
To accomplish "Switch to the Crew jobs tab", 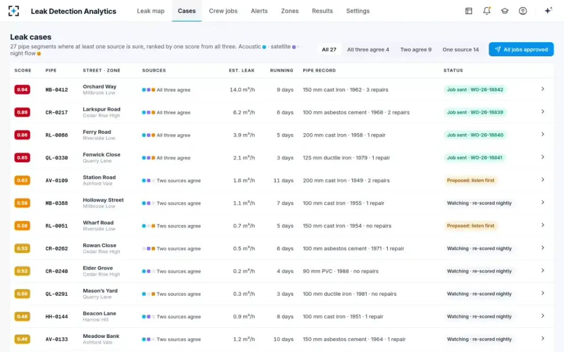I will coord(223,11).
